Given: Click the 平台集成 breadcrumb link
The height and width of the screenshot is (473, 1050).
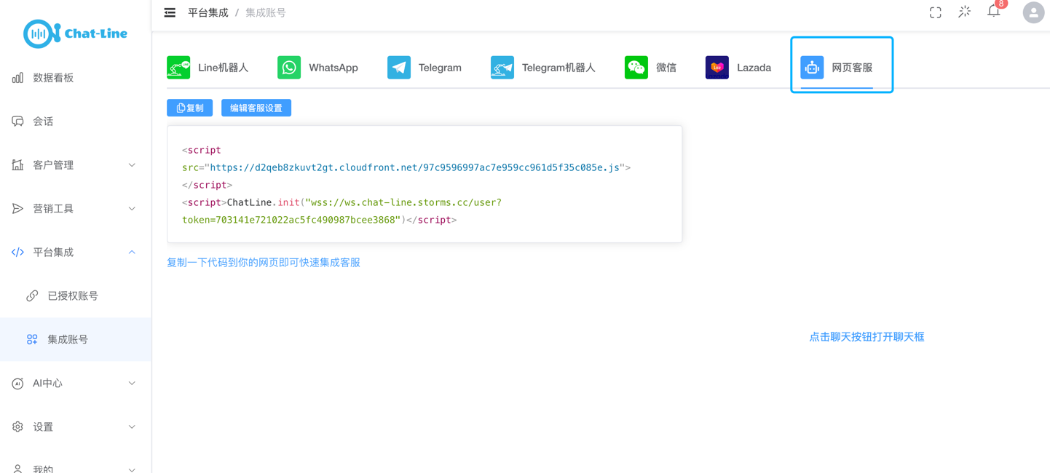Looking at the screenshot, I should tap(208, 12).
